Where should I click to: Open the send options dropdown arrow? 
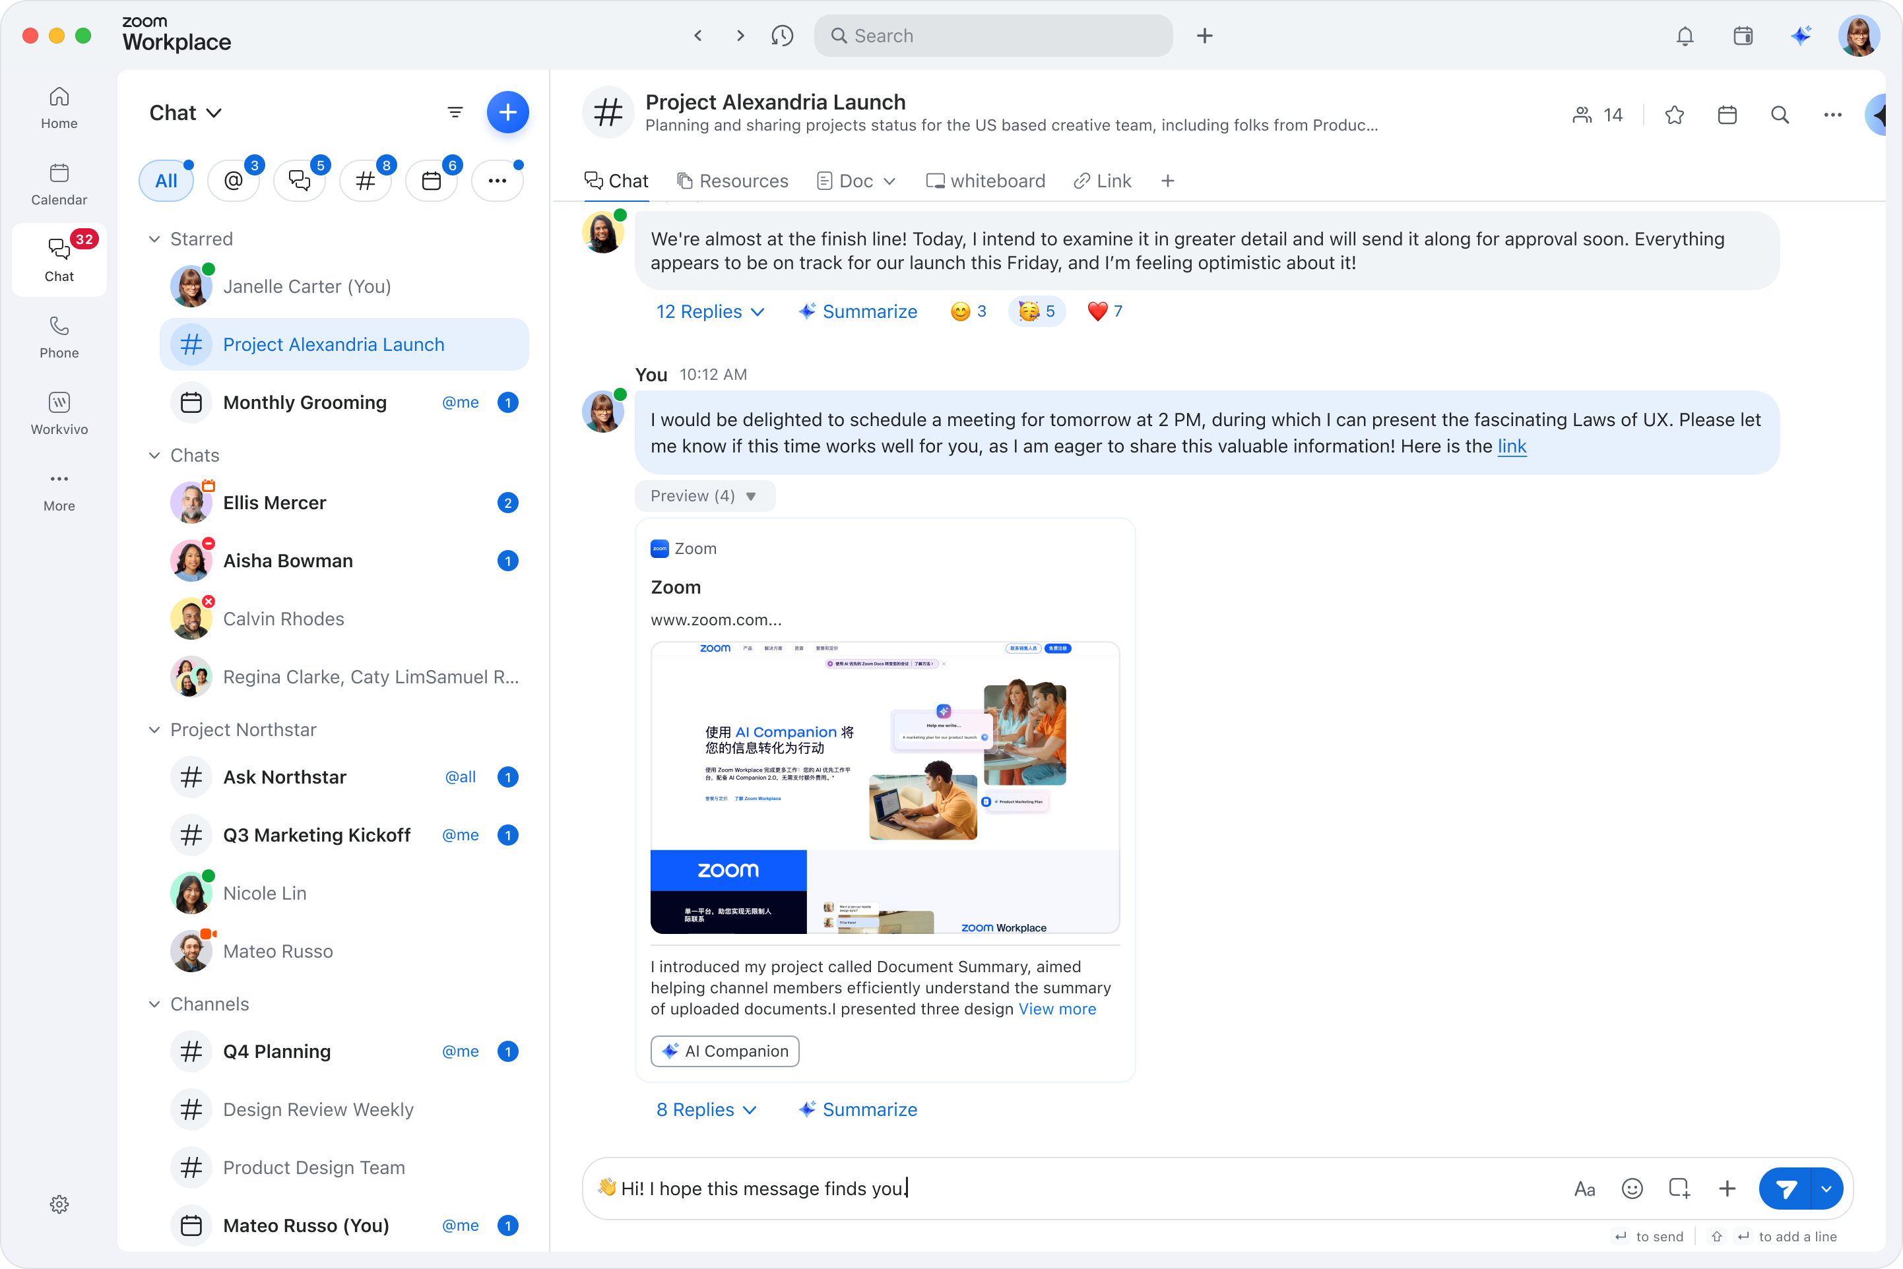pos(1826,1188)
